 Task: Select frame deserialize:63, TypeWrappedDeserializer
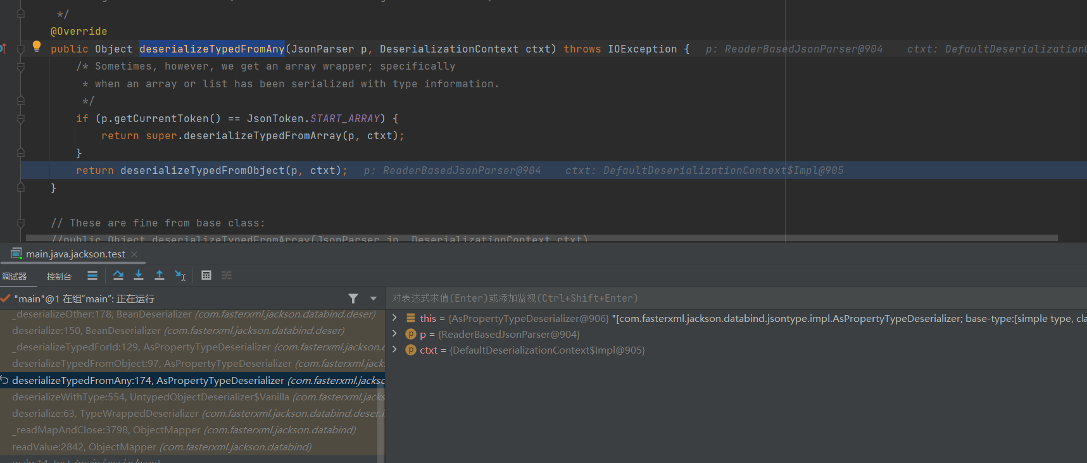(x=192, y=413)
